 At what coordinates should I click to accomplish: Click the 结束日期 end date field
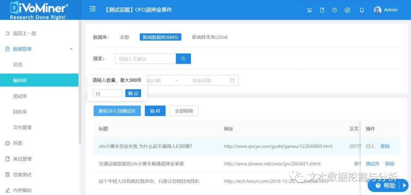click(x=202, y=80)
